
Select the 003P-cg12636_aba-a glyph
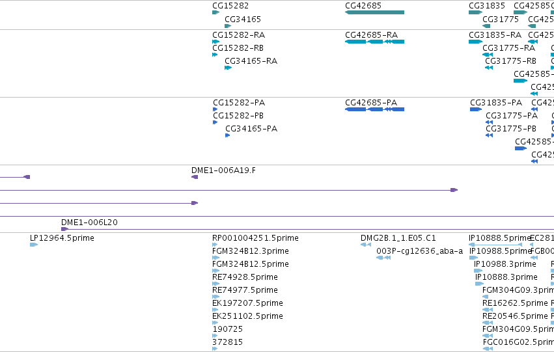click(383, 258)
